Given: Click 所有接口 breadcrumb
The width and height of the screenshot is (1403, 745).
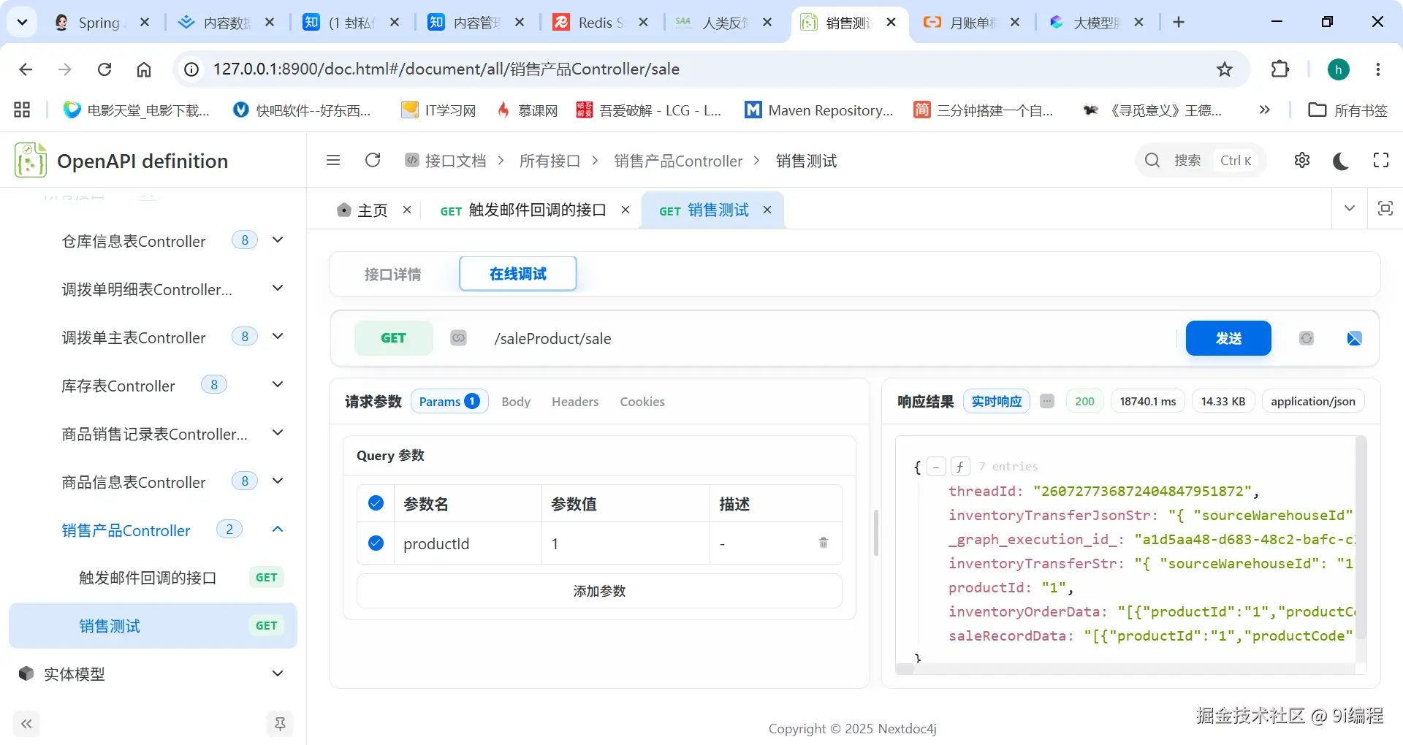Looking at the screenshot, I should pyautogui.click(x=550, y=160).
